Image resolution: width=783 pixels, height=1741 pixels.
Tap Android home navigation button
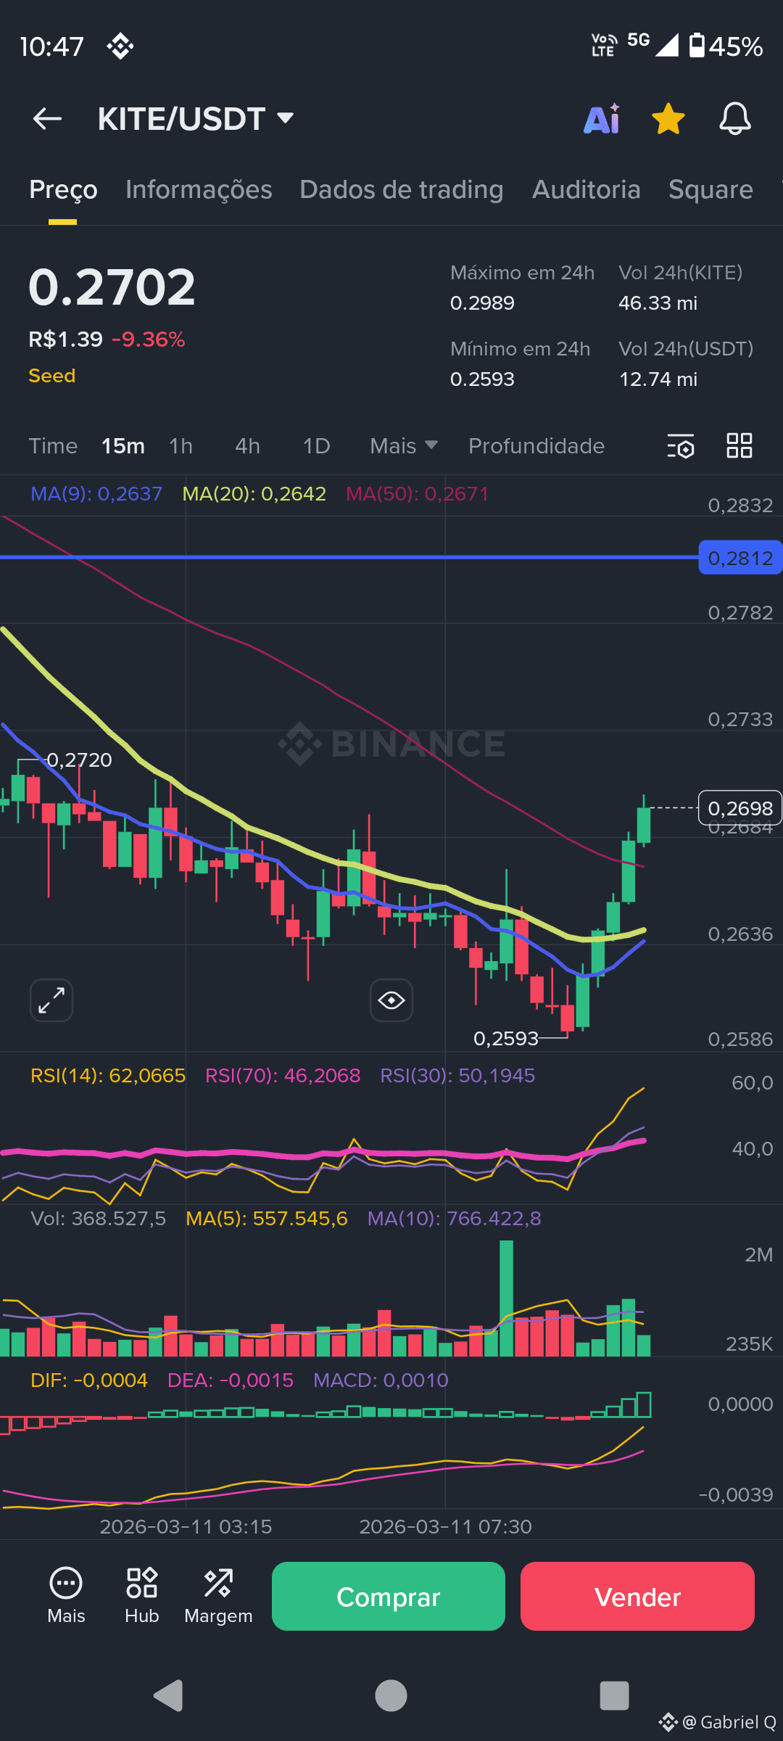click(x=391, y=1695)
